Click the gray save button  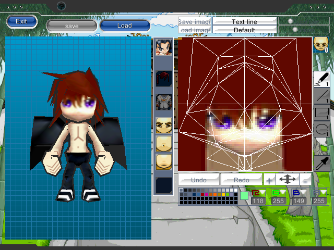(x=72, y=26)
